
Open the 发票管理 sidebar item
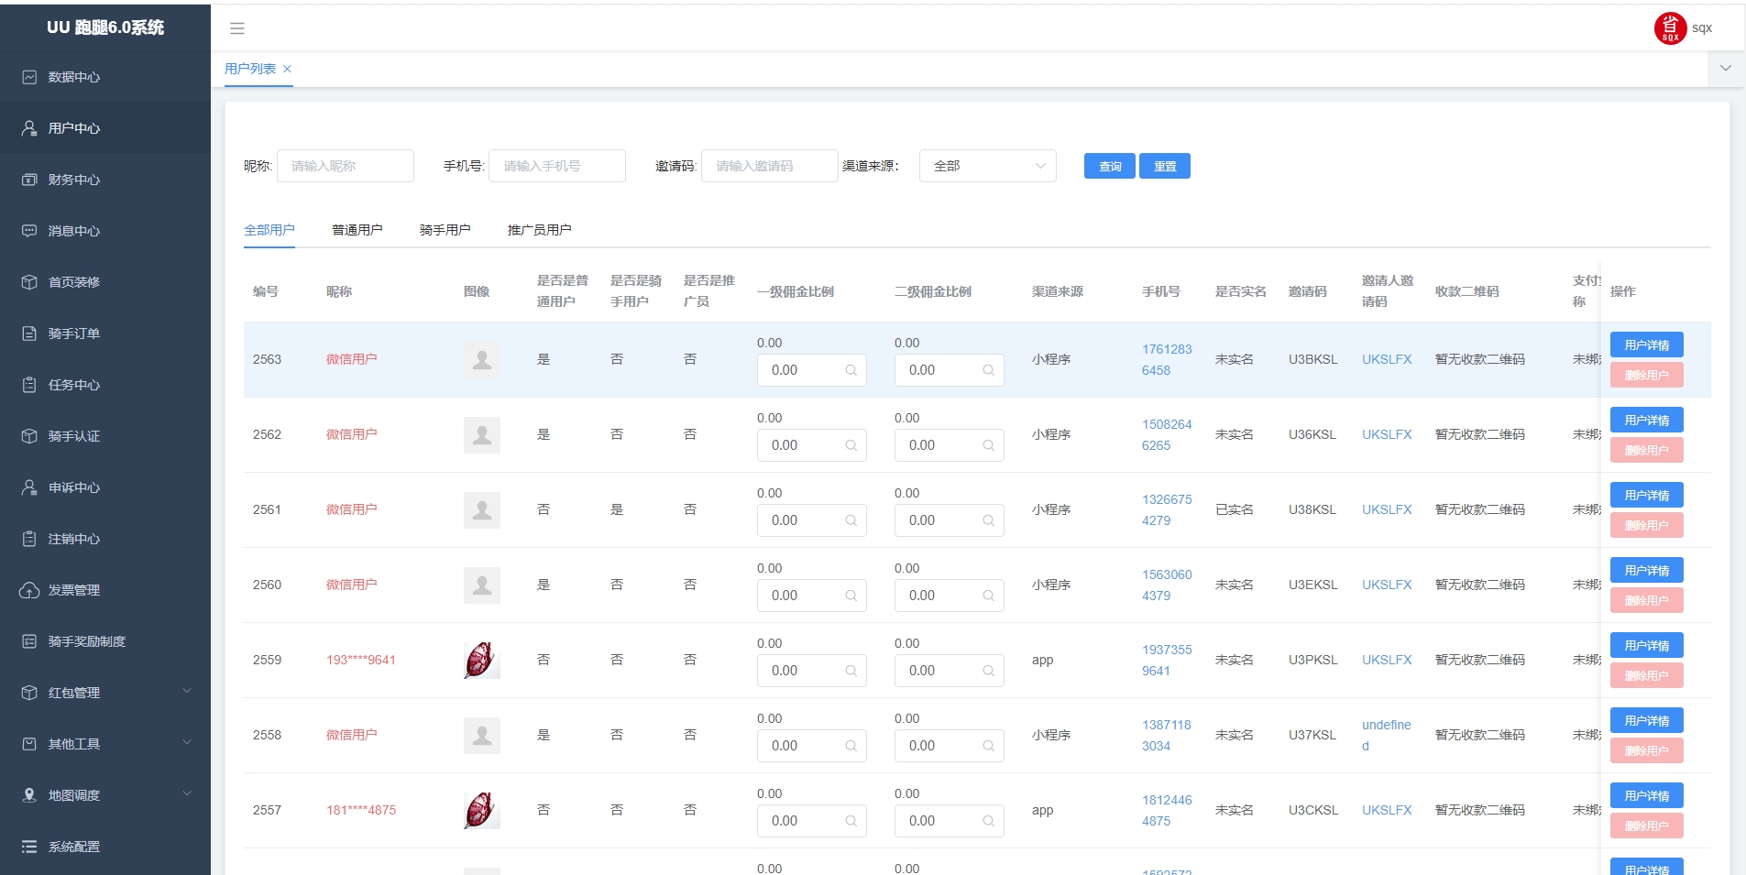point(73,590)
